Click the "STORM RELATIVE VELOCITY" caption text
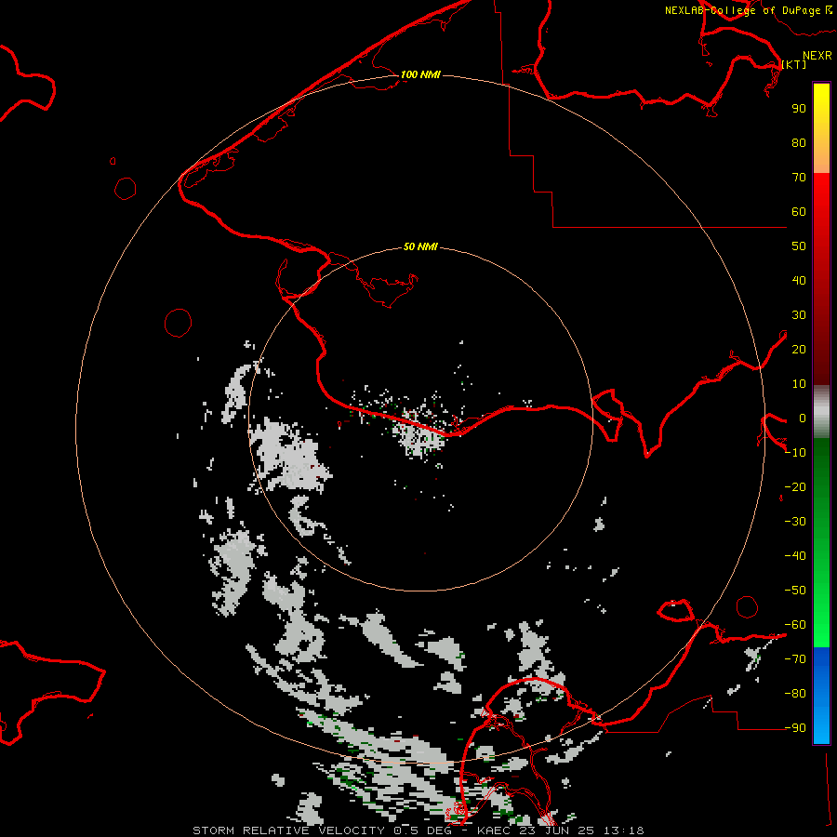Screen dimensions: 837x837 pyautogui.click(x=288, y=830)
